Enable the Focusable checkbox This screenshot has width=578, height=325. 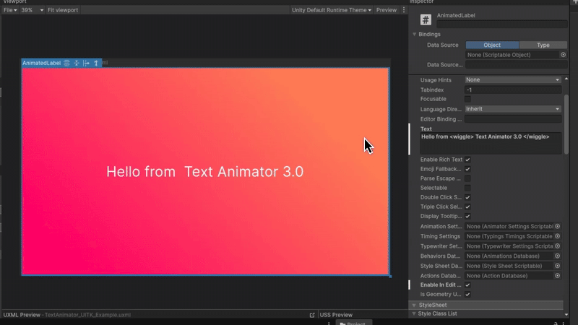point(467,99)
